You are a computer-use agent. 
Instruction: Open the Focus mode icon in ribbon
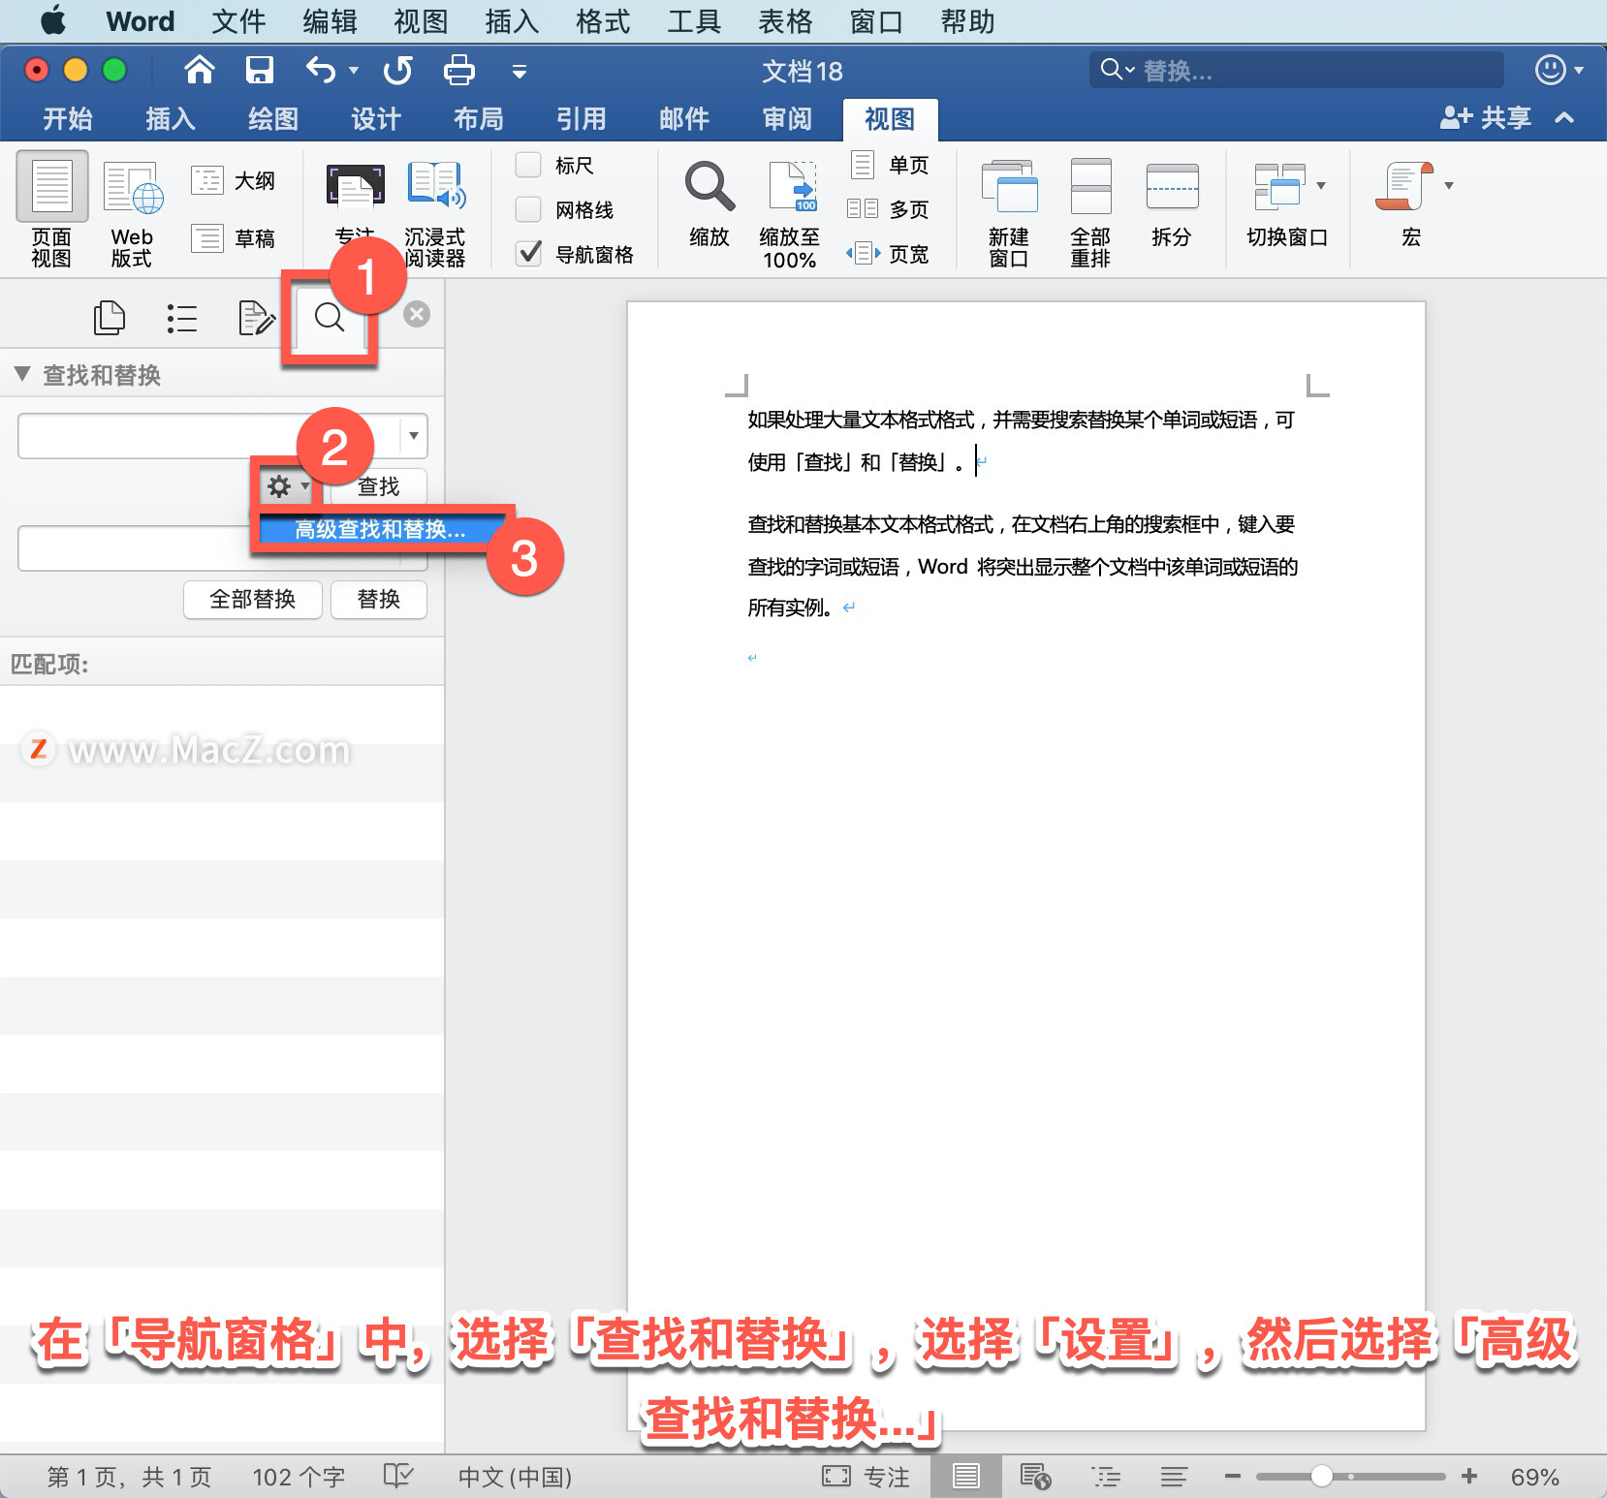[355, 186]
